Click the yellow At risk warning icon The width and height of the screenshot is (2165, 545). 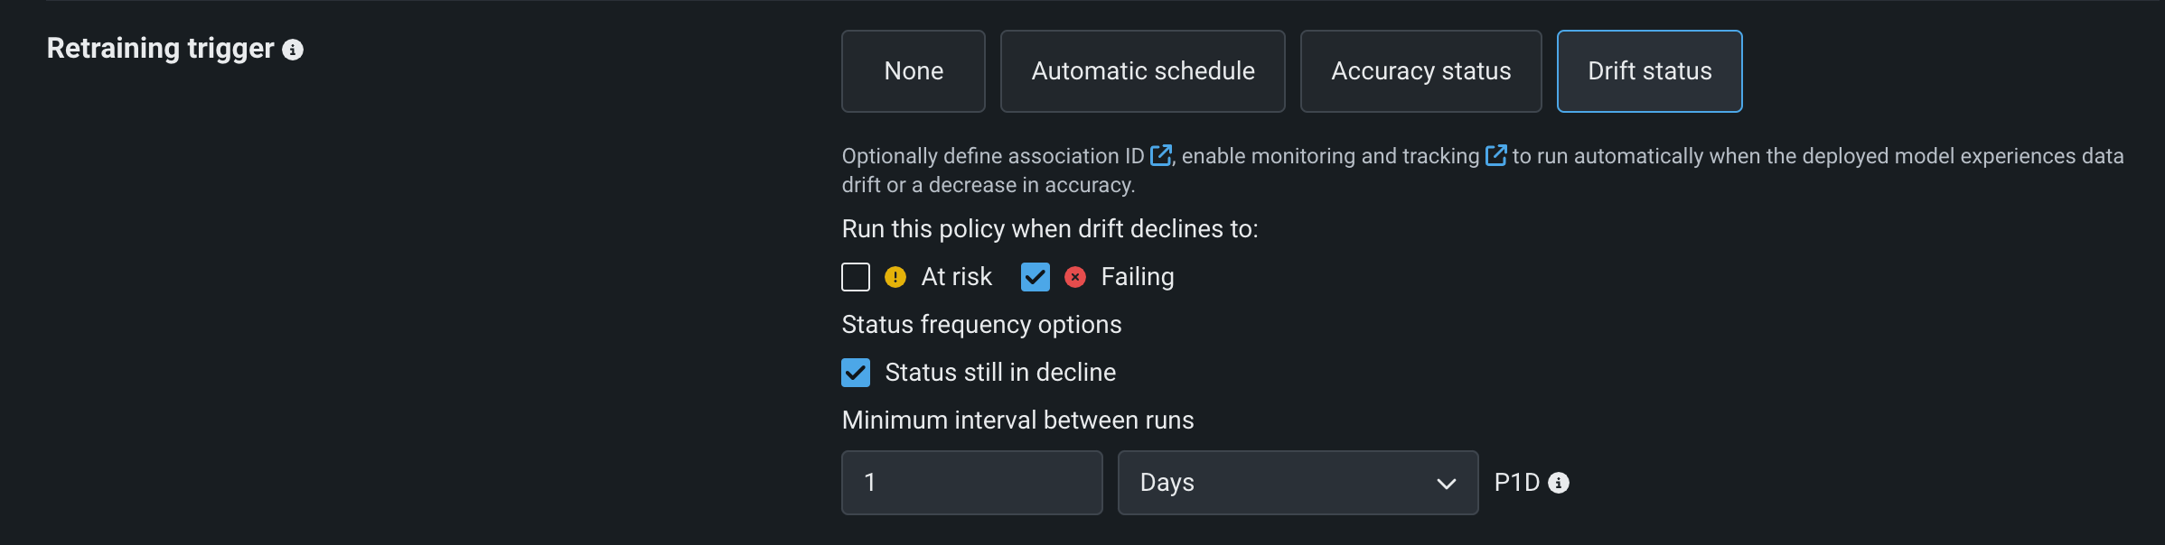895,277
